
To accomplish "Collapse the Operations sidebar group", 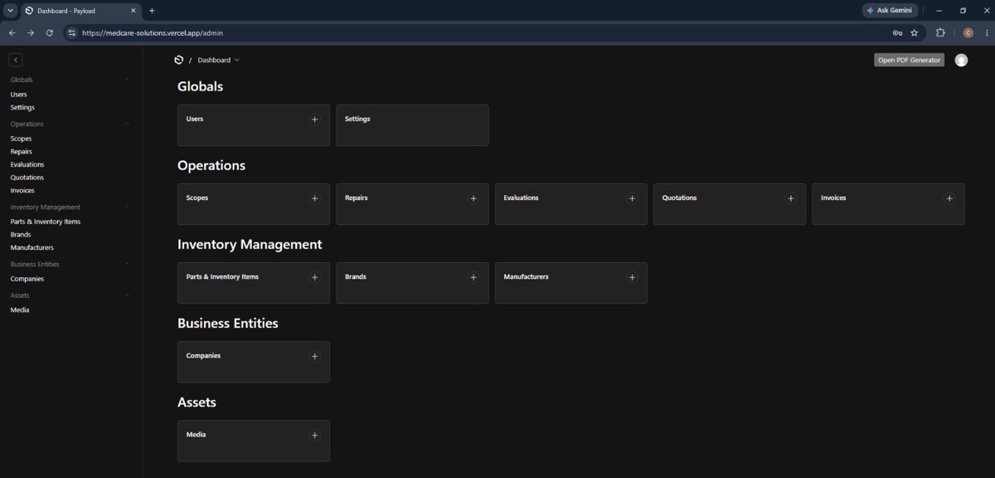I will (127, 124).
